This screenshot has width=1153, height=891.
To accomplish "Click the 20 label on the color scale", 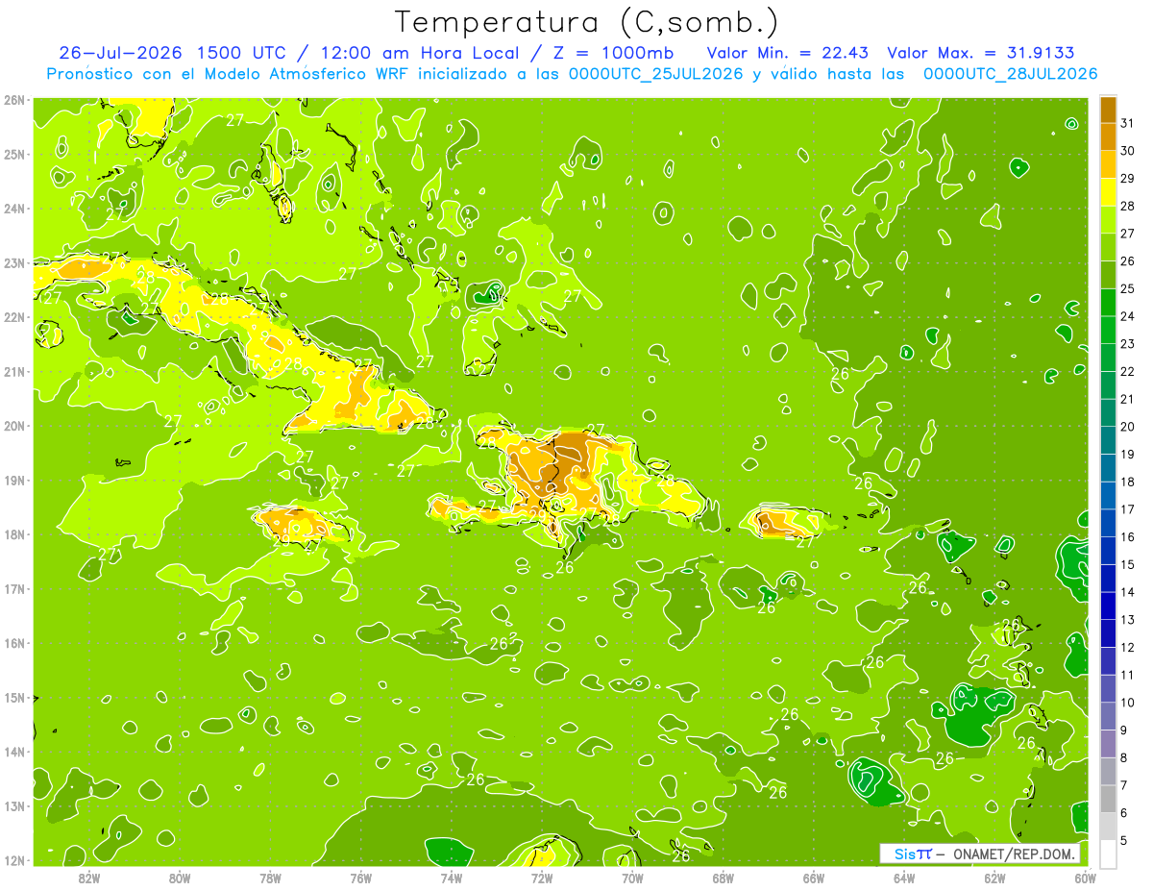I will click(1128, 427).
